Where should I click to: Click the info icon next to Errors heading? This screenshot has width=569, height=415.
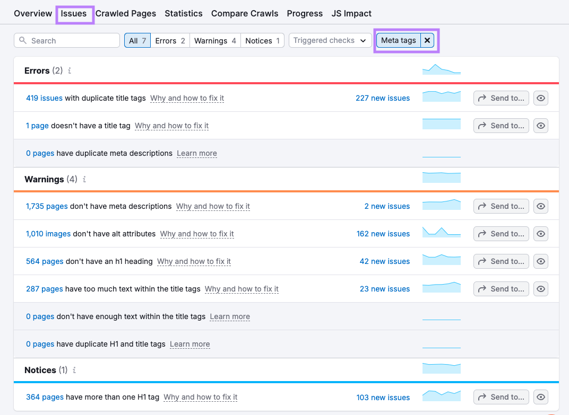69,70
